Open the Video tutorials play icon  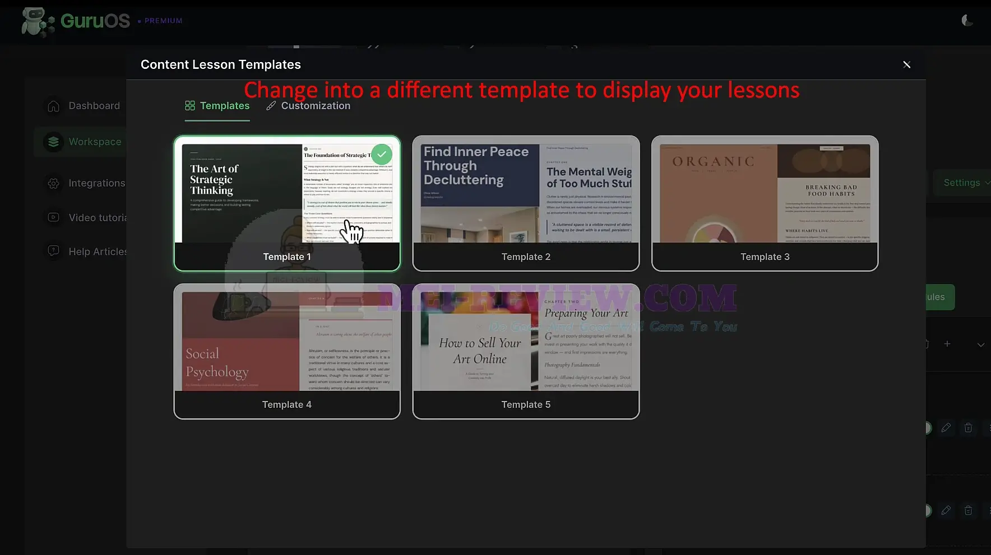(53, 217)
